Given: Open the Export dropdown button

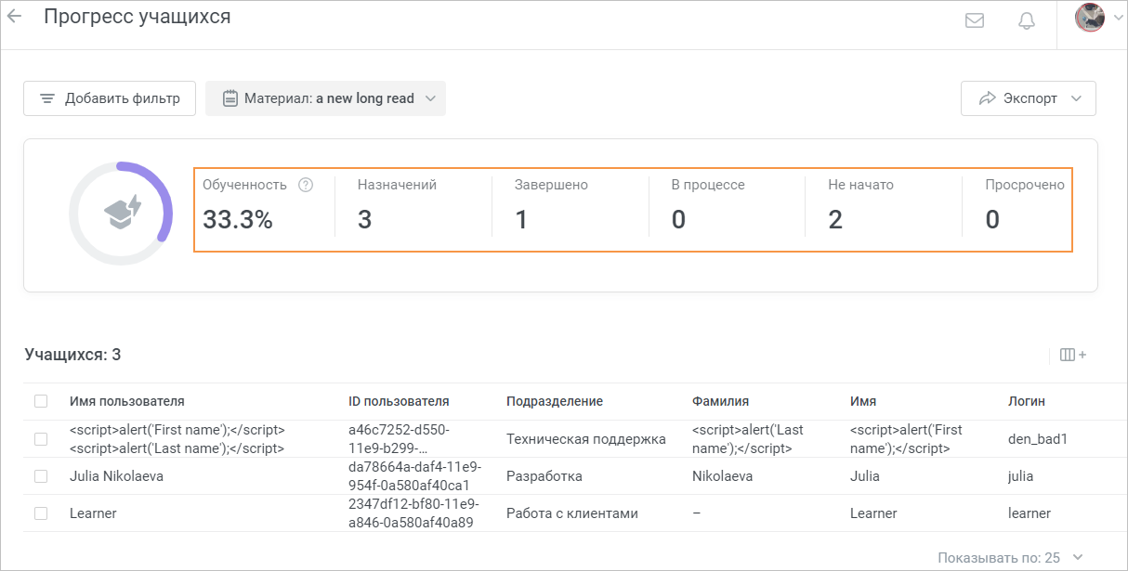Looking at the screenshot, I should pyautogui.click(x=1029, y=98).
